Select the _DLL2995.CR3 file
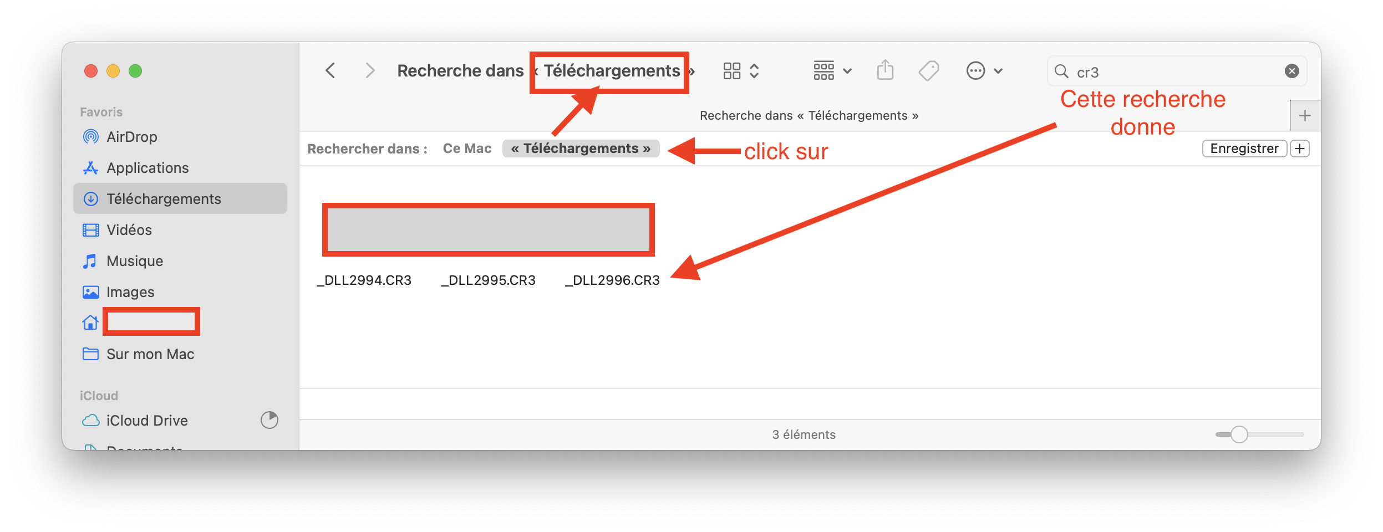Image resolution: width=1383 pixels, height=532 pixels. point(489,280)
